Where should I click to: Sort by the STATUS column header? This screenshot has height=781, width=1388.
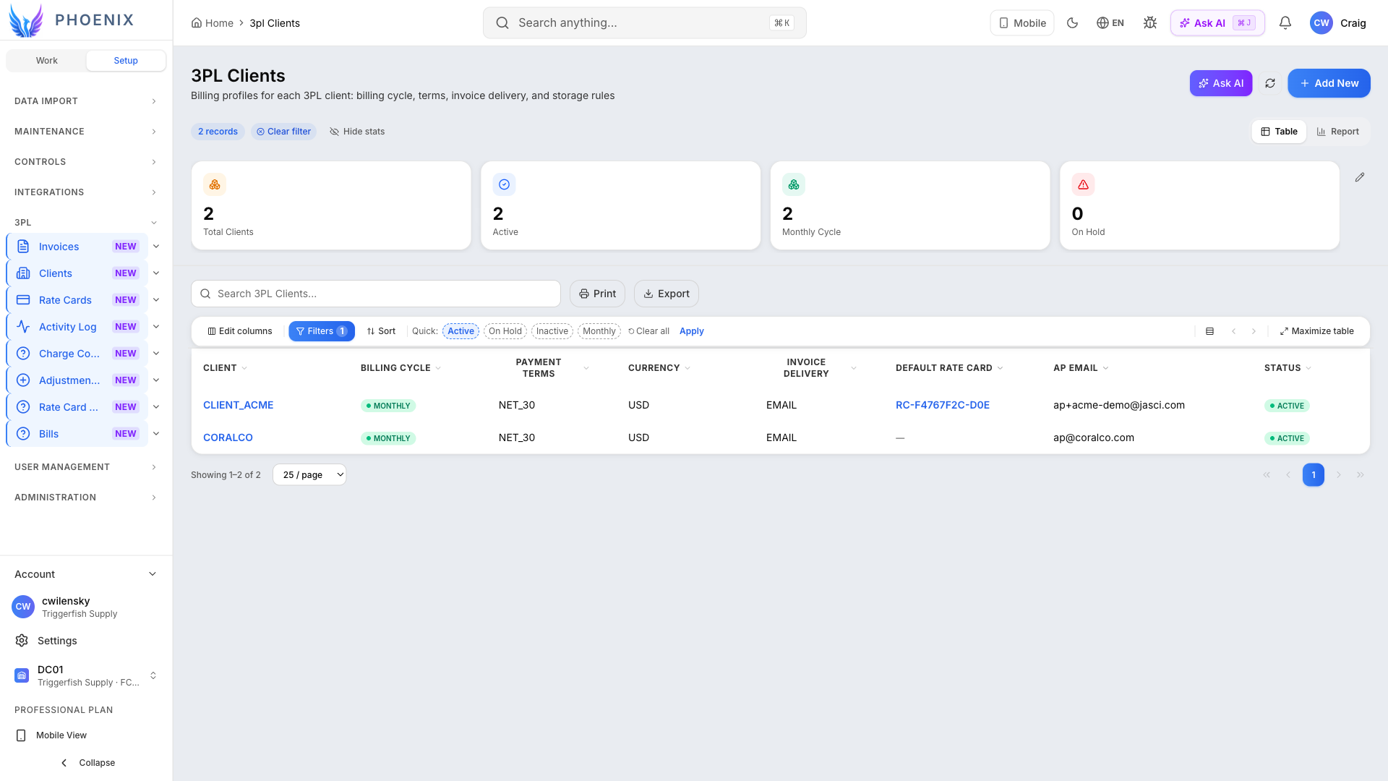(x=1288, y=368)
